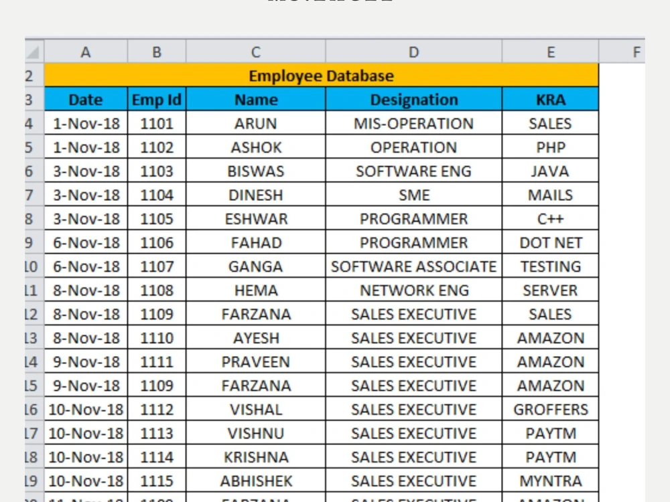Select row 4 header

click(34, 123)
